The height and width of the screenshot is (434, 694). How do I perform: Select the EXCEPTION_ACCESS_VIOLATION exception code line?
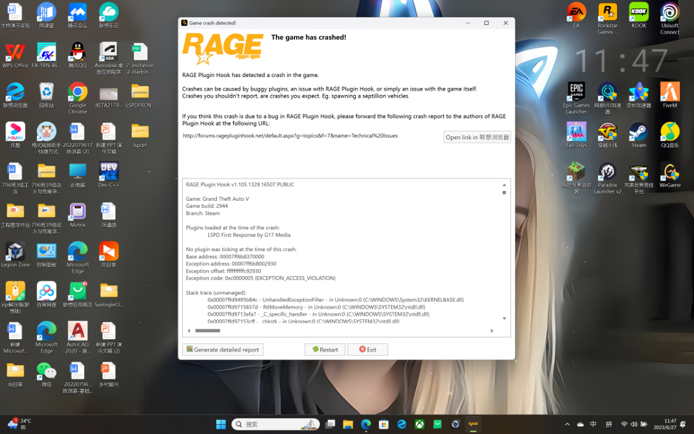[260, 278]
